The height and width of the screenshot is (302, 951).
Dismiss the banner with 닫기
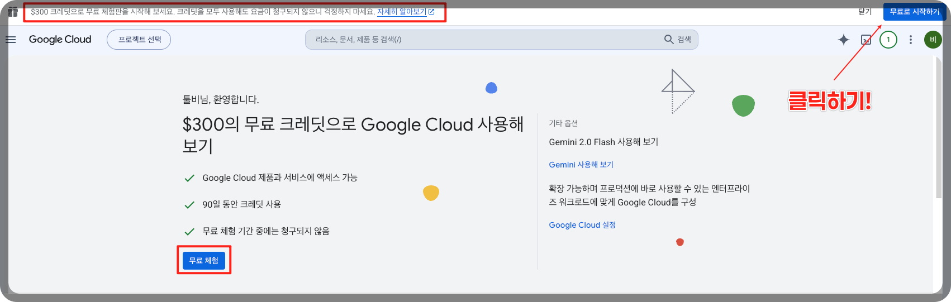click(x=865, y=12)
